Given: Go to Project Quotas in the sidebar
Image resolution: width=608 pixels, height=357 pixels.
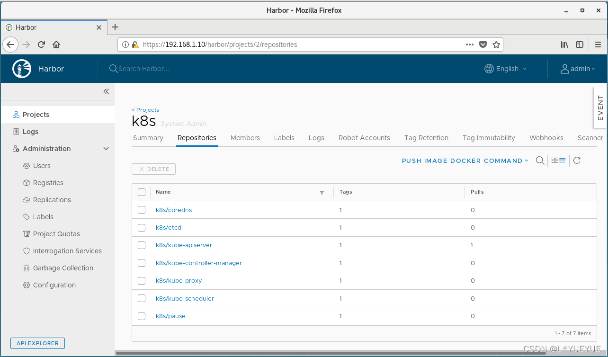Looking at the screenshot, I should point(56,234).
